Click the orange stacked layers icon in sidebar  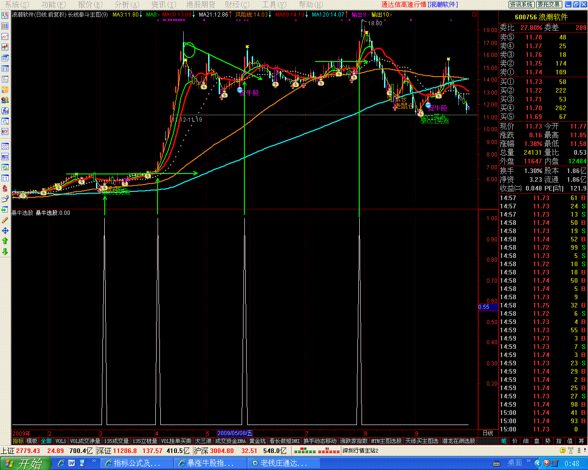[5, 90]
